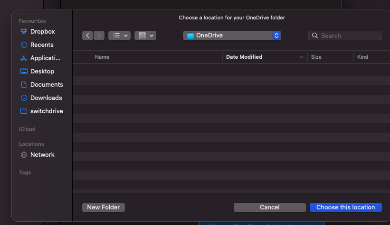Expand the OneDrive location popup

232,36
